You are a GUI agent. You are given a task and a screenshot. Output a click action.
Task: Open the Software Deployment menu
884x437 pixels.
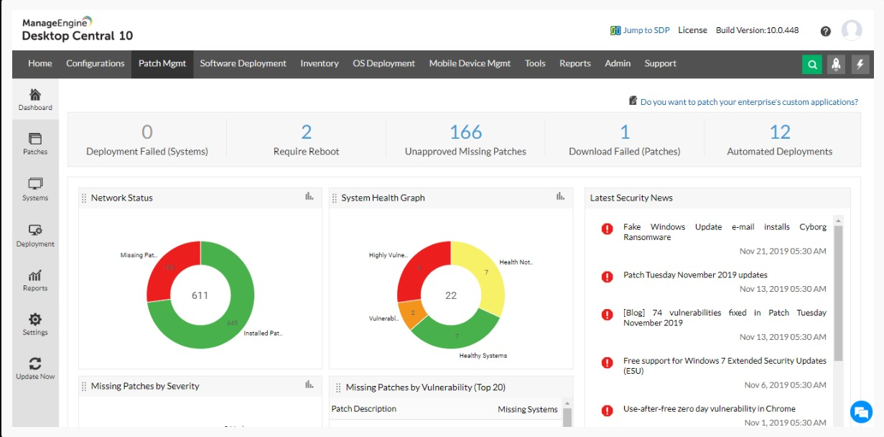[243, 63]
